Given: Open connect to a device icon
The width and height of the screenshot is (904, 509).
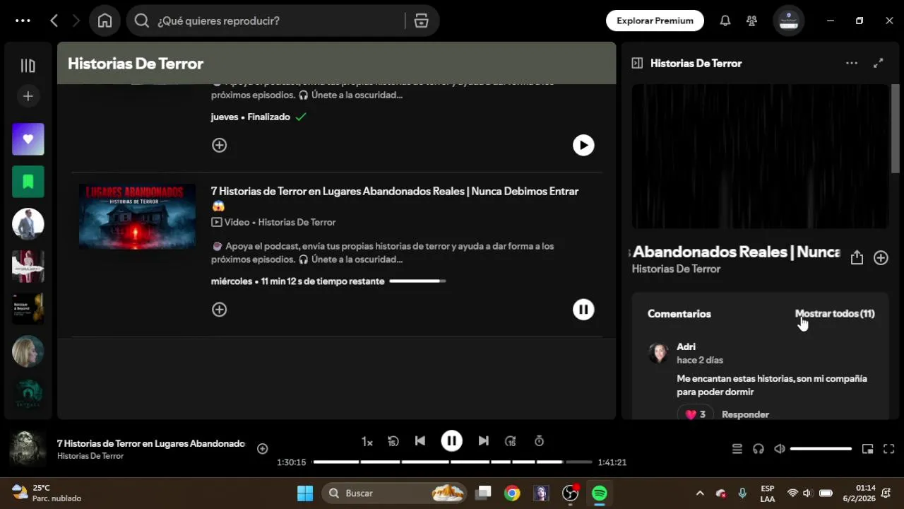Looking at the screenshot, I should [x=759, y=448].
